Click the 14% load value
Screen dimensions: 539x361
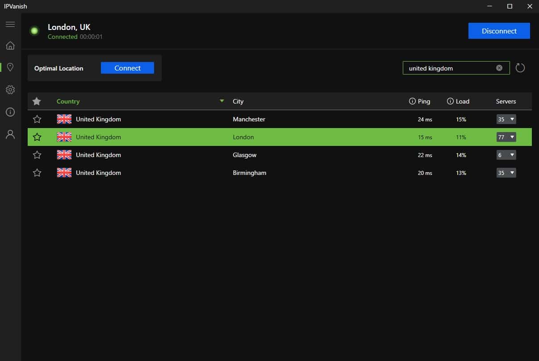pos(461,155)
